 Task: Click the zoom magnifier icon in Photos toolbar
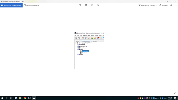point(80,5)
